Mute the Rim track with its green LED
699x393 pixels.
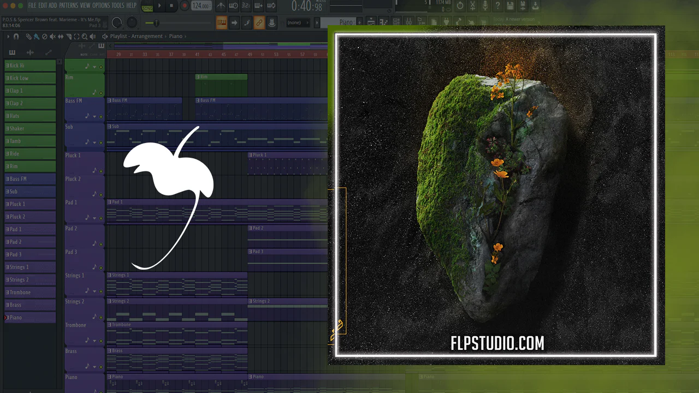tap(100, 93)
